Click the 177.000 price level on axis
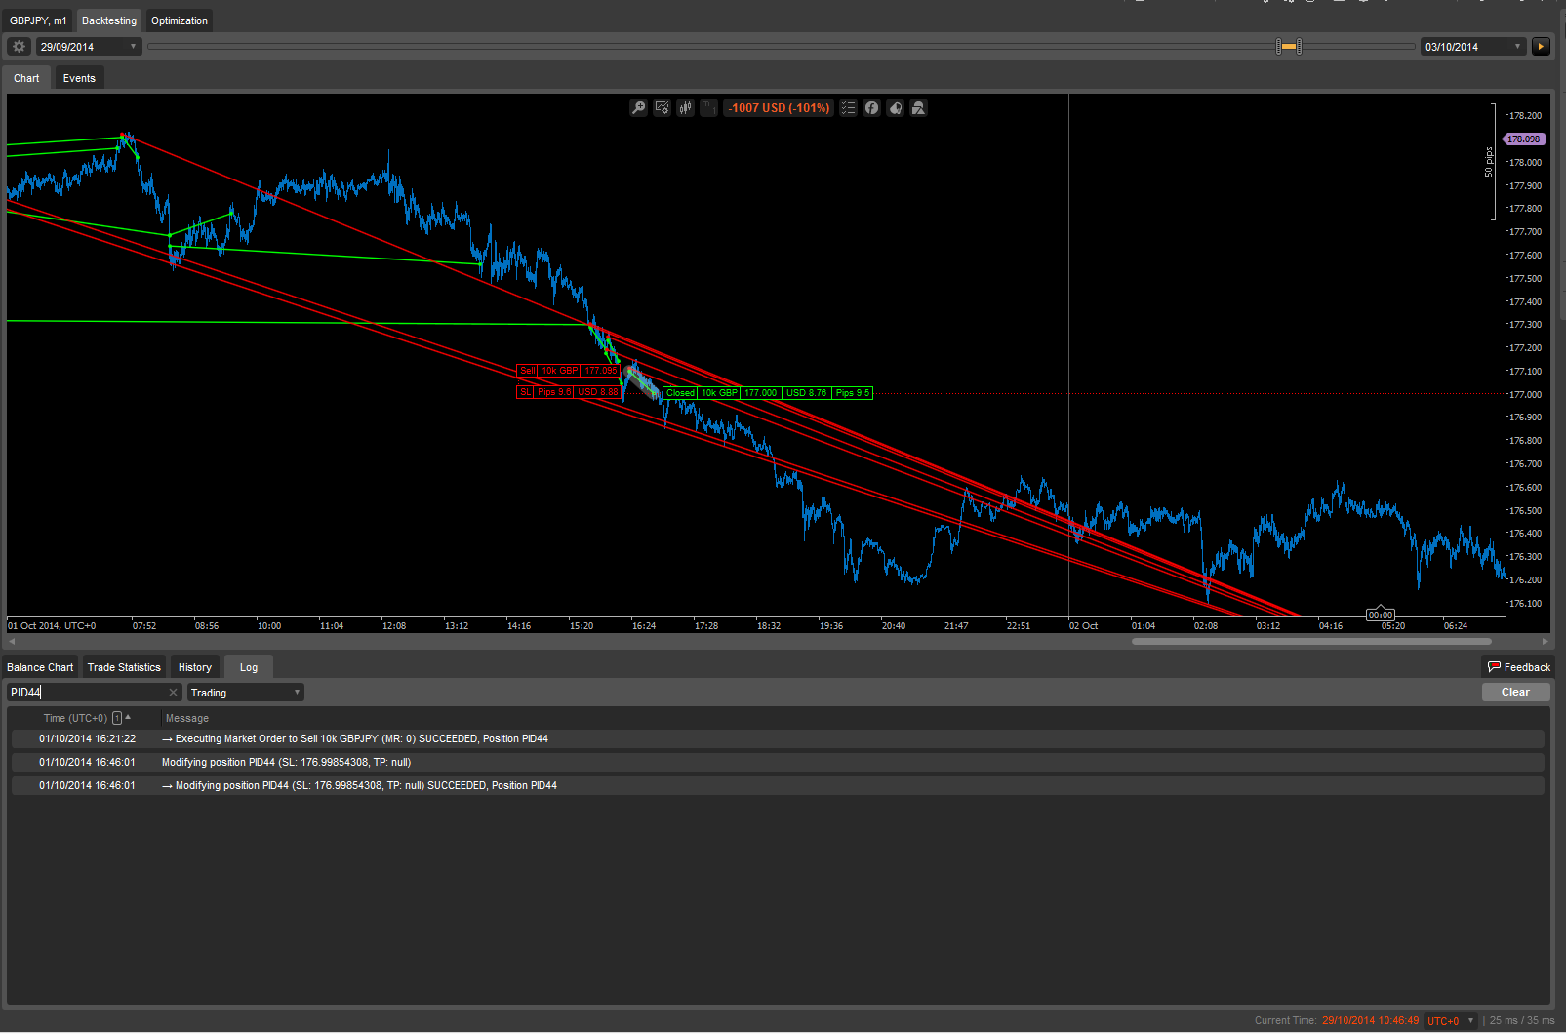 point(1526,394)
